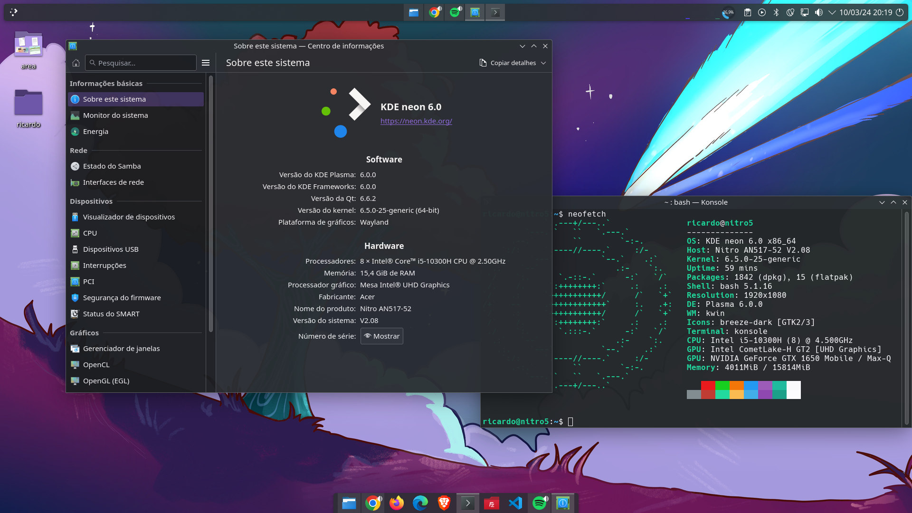Image resolution: width=912 pixels, height=513 pixels.
Task: Open the hamburger menu beside the search
Action: (206, 63)
